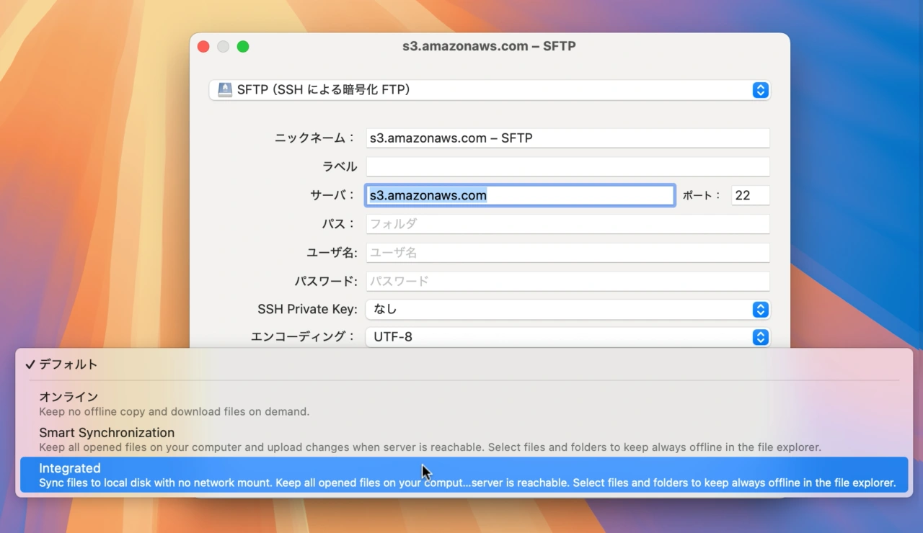923x533 pixels.
Task: Close the bookmark window with red button
Action: 203,47
